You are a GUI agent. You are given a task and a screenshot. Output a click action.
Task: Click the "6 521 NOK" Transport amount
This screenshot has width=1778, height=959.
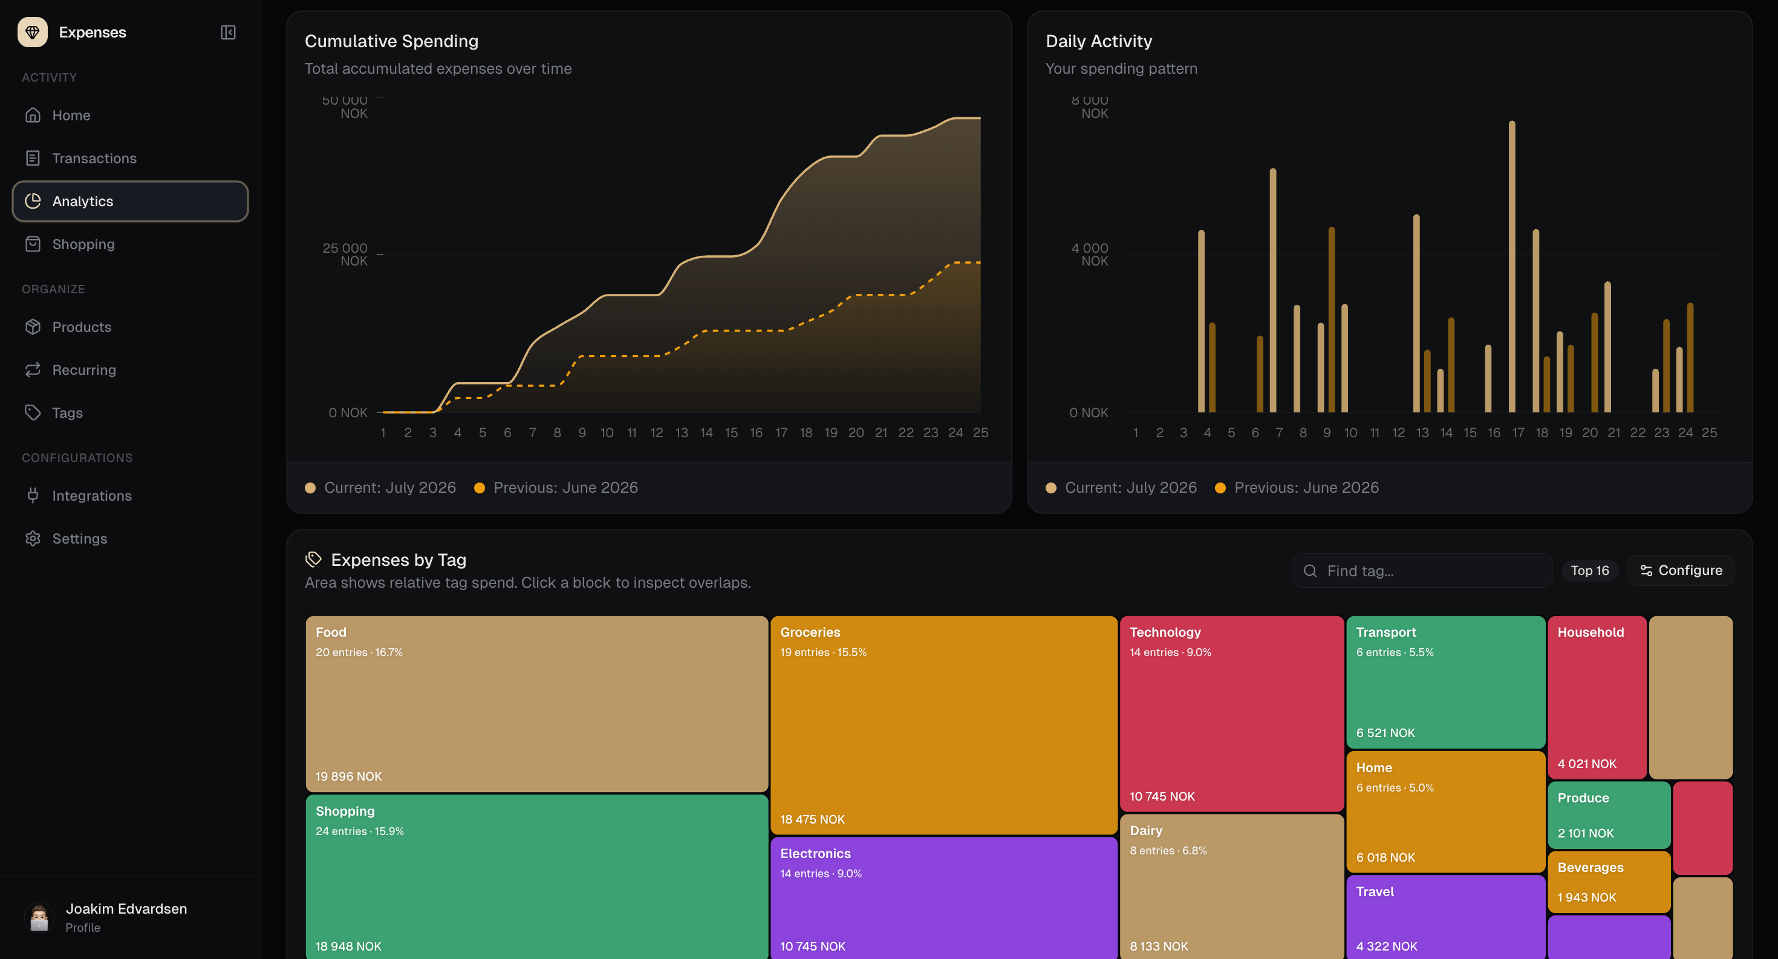[x=1386, y=733]
